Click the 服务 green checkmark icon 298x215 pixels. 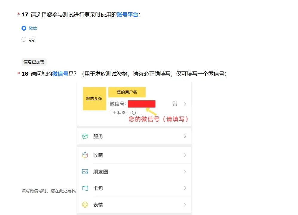pyautogui.click(x=85, y=136)
